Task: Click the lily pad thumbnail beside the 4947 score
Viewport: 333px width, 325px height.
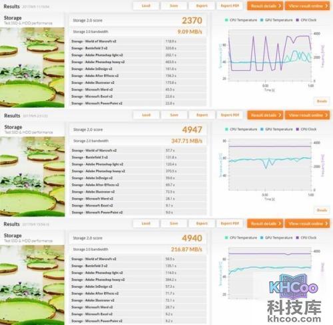Action: 32,177
